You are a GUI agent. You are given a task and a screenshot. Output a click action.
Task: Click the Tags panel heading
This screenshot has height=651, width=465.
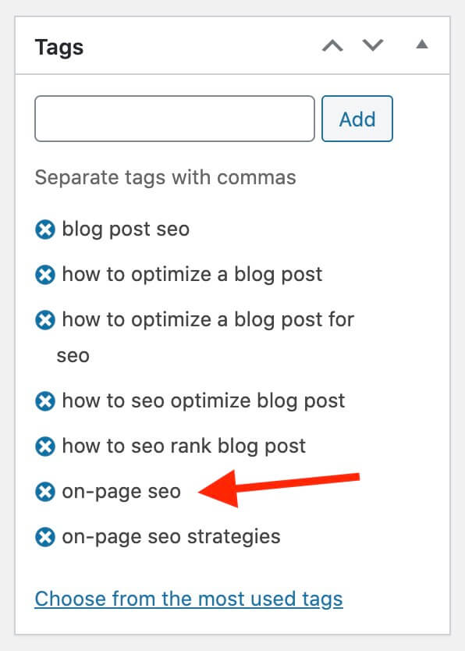pos(59,47)
